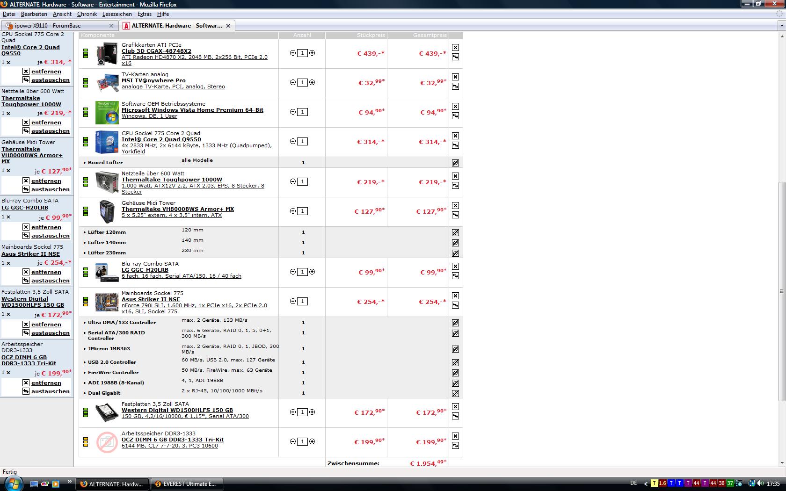786x491 pixels.
Task: Open the Bearbeiten menu
Action: click(x=34, y=14)
